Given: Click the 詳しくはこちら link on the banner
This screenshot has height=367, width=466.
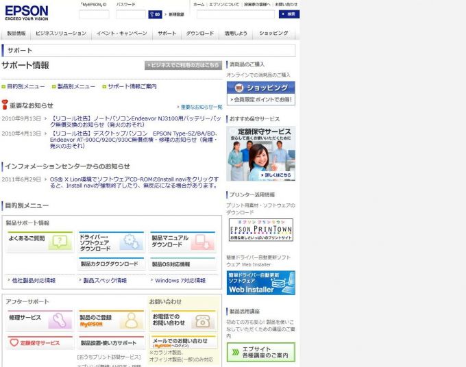Looking at the screenshot, I should [275, 175].
